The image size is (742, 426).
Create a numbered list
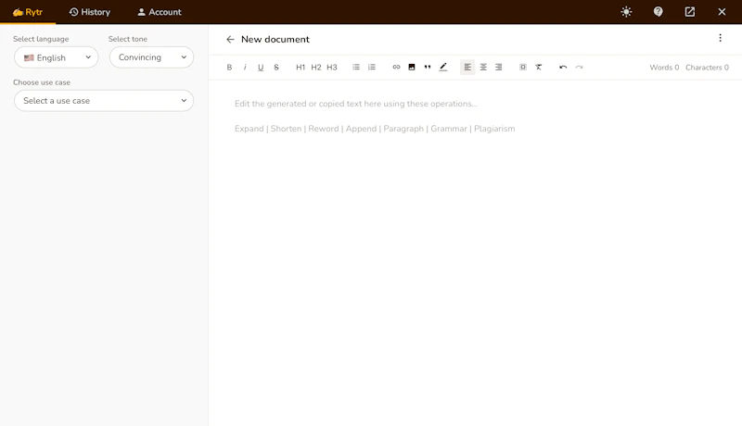(x=372, y=68)
